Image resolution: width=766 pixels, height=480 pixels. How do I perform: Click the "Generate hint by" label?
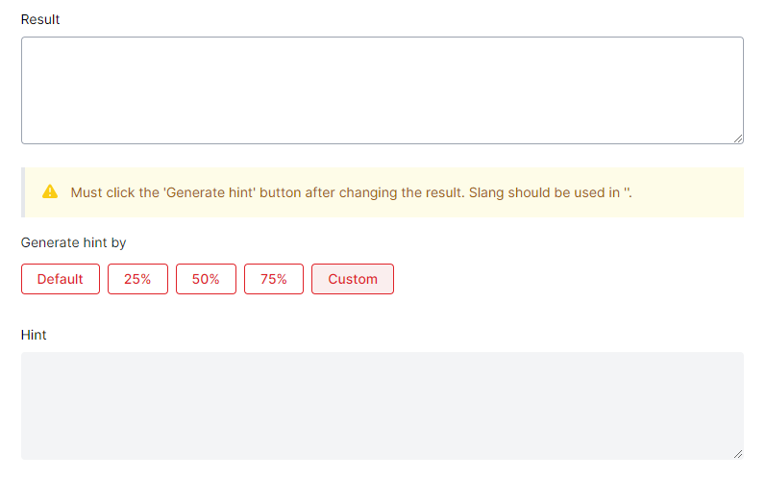coord(74,242)
